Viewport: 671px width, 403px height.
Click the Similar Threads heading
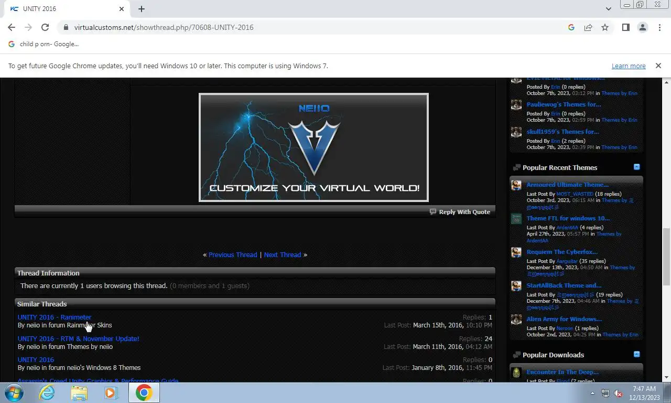coord(42,304)
